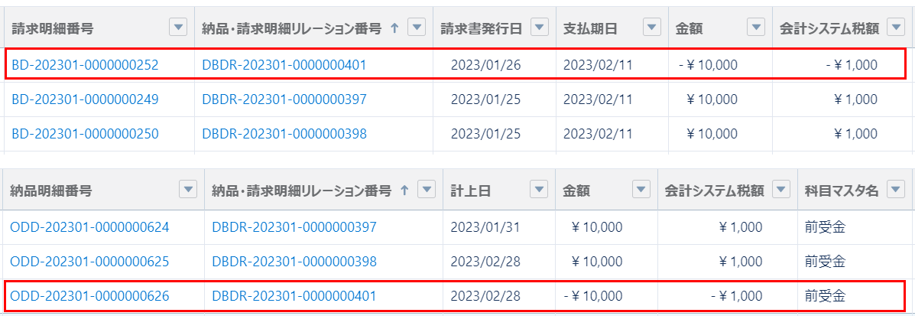Click sort arrow beside 納品・請求明細リレーション番号 in bottom table

click(404, 190)
